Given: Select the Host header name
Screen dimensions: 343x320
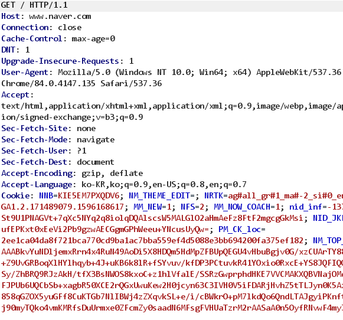Looking at the screenshot, I should click(x=11, y=16).
